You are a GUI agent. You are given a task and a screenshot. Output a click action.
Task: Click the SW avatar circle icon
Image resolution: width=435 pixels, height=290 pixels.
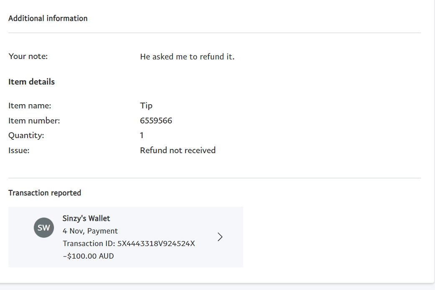[44, 228]
